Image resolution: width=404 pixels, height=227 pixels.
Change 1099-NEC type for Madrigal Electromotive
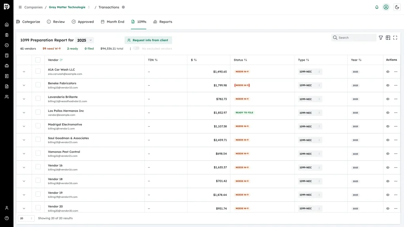(x=310, y=127)
